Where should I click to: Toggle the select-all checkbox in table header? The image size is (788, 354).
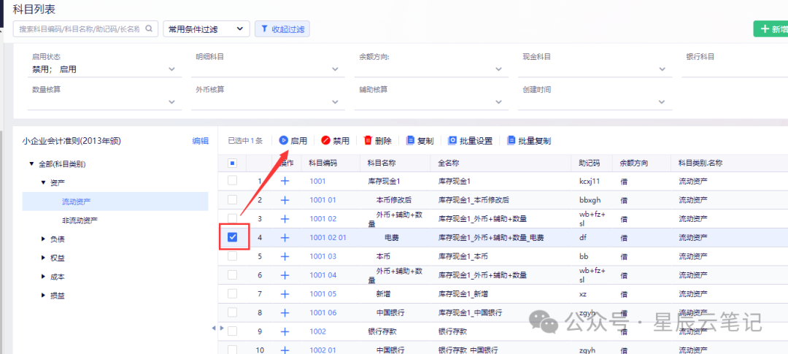coord(232,163)
